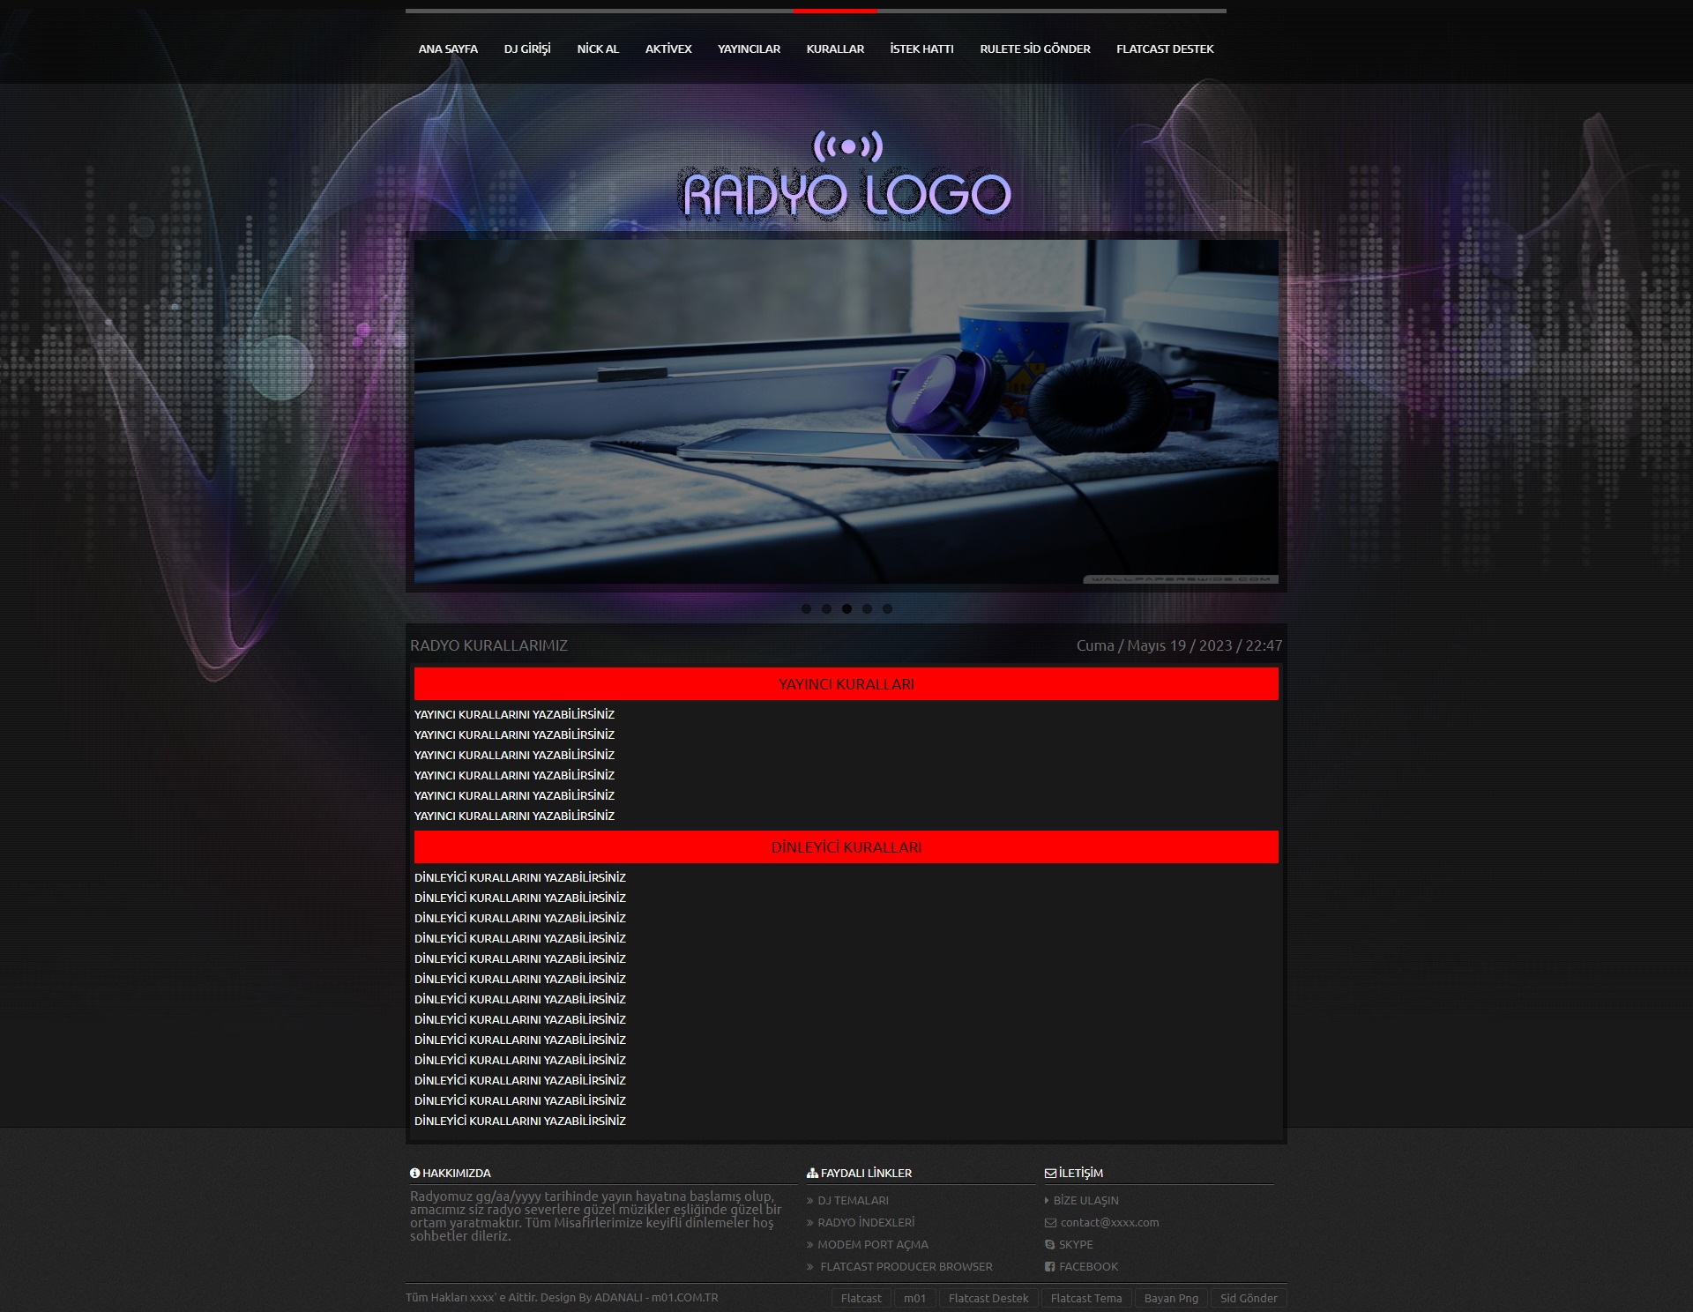Image resolution: width=1693 pixels, height=1312 pixels.
Task: Click the info icon next to Hakkımızda
Action: (414, 1173)
